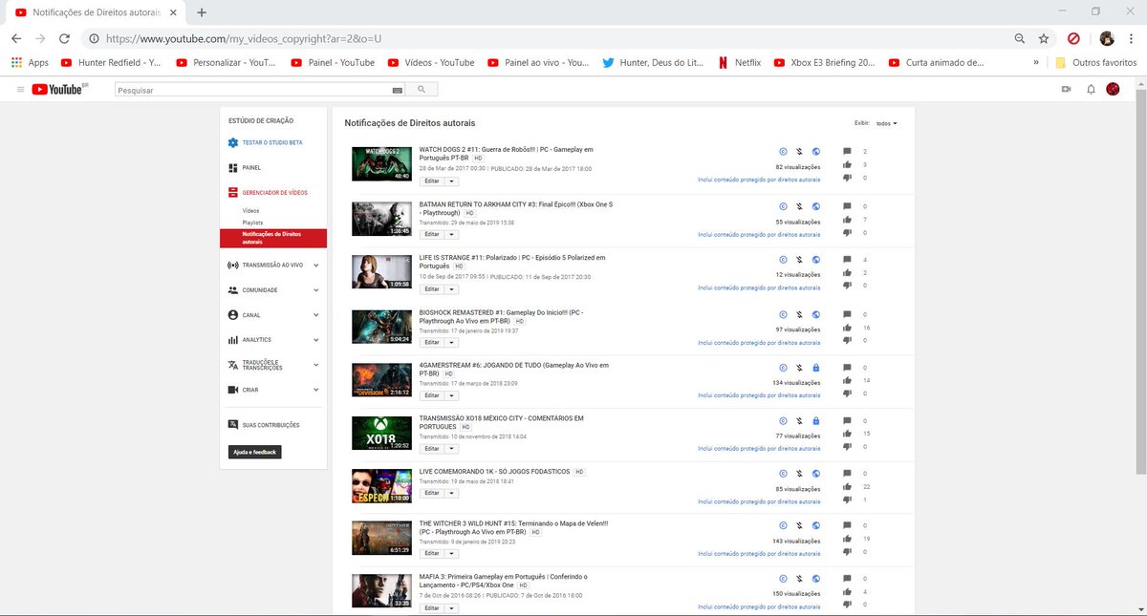Focus the Pesquisar search field
The height and width of the screenshot is (616, 1147).
click(x=253, y=90)
